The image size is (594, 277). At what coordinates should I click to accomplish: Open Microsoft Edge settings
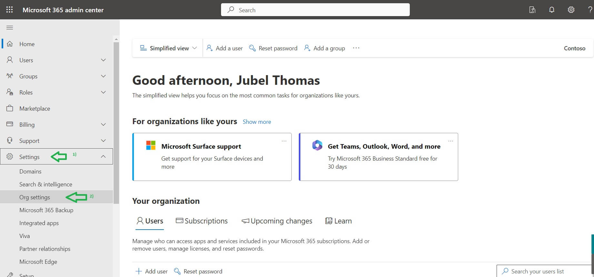click(38, 262)
